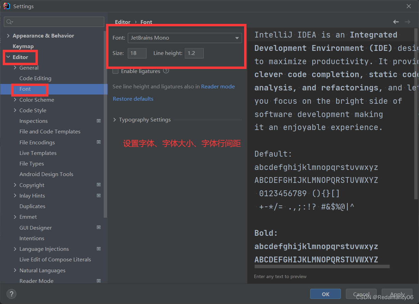Click the font Size field
Viewport: 419px width, 304px height.
(x=137, y=53)
